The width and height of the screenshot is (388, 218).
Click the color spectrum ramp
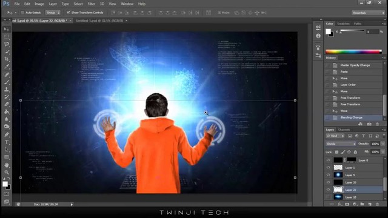coord(353,51)
